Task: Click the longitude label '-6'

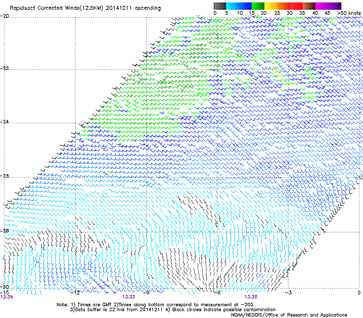Action: (x=217, y=293)
